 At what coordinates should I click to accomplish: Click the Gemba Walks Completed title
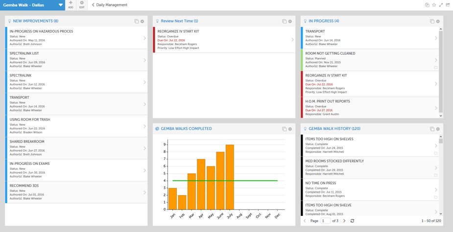pyautogui.click(x=187, y=129)
